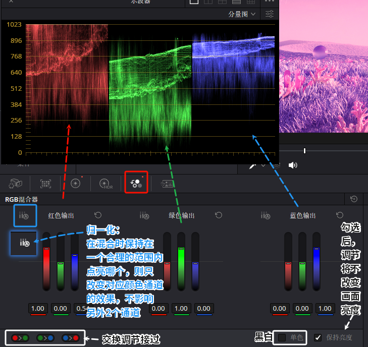
Task: Edit the red value 0.00 in 绿色输出
Action: 159,308
